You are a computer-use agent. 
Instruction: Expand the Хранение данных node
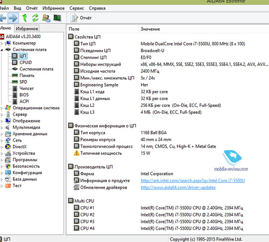pyautogui.click(x=2, y=134)
